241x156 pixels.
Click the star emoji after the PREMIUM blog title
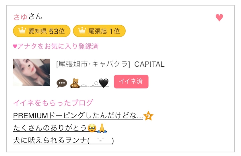pyautogui.click(x=148, y=116)
